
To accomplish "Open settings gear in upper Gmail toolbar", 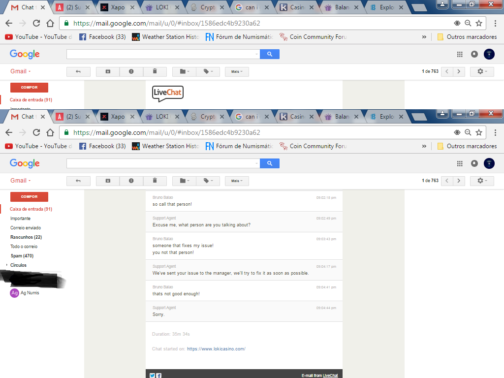I will coord(482,71).
